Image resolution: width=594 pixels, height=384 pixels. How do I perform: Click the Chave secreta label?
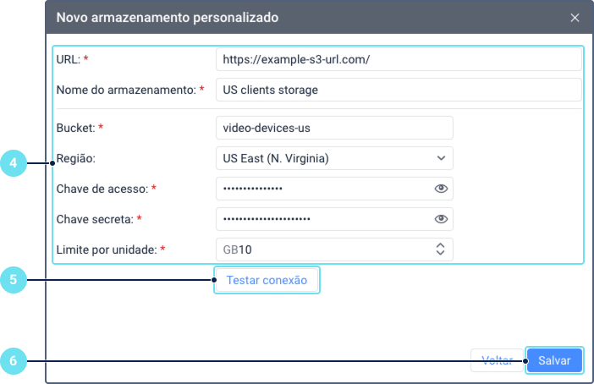(95, 219)
